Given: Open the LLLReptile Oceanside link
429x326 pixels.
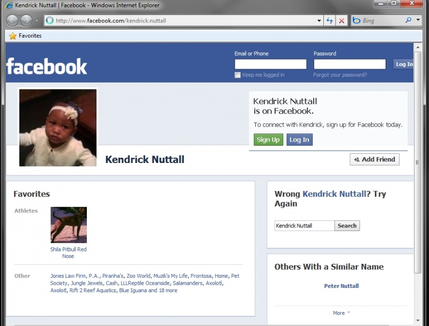Looking at the screenshot, I should 145,283.
